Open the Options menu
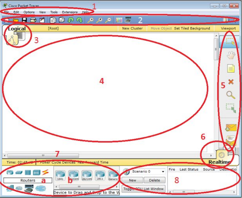This screenshot has width=242, height=198. pyautogui.click(x=29, y=12)
